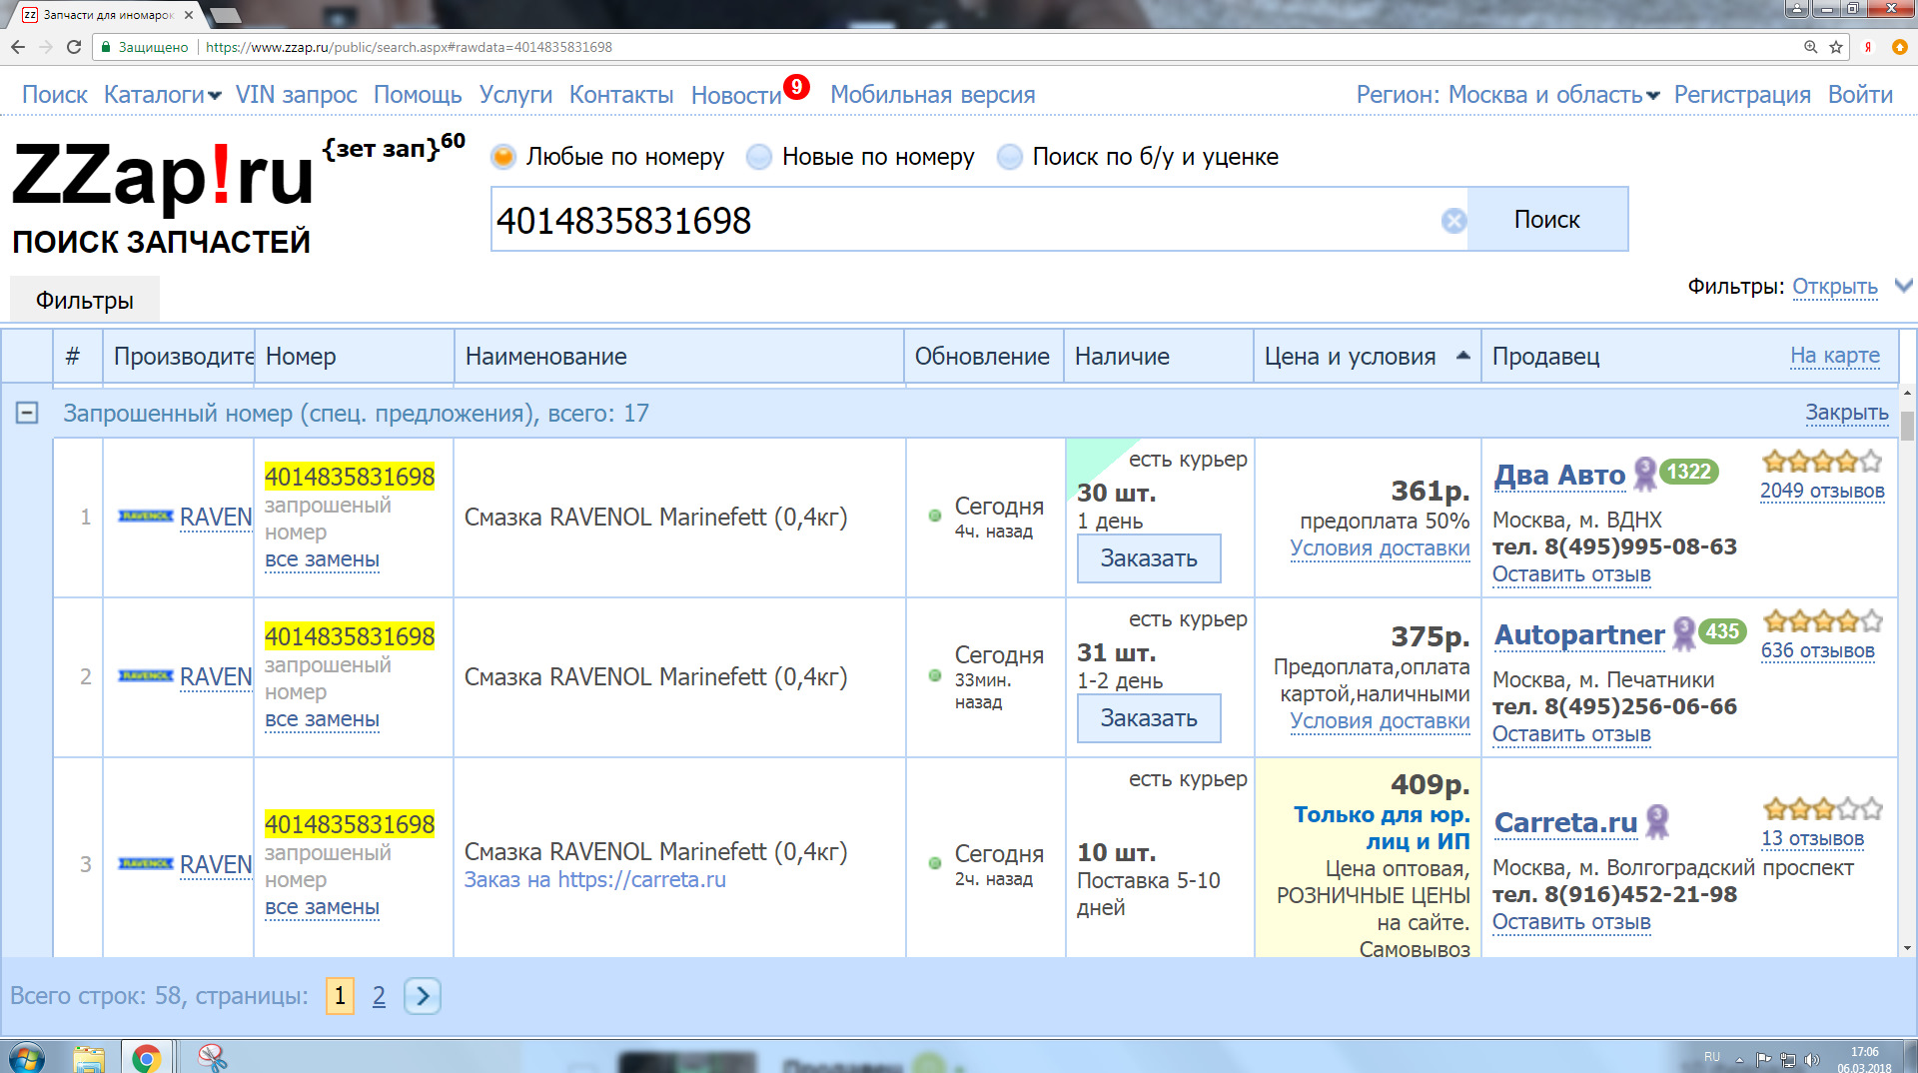Click RAVENOL logo in row 2

pos(146,676)
